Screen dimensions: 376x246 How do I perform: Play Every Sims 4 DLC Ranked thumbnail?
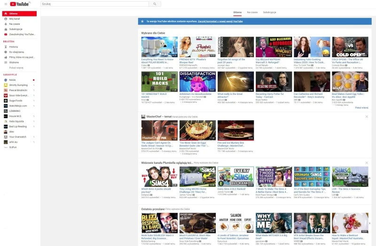tap(236, 177)
